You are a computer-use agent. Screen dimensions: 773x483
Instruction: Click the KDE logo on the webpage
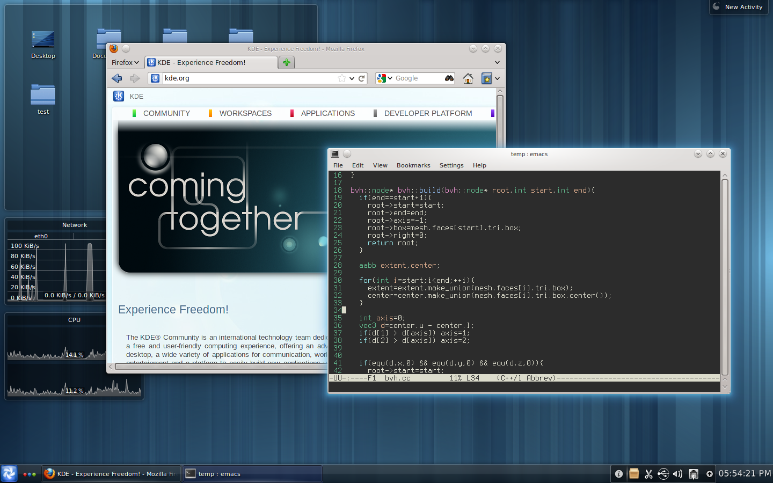(119, 96)
